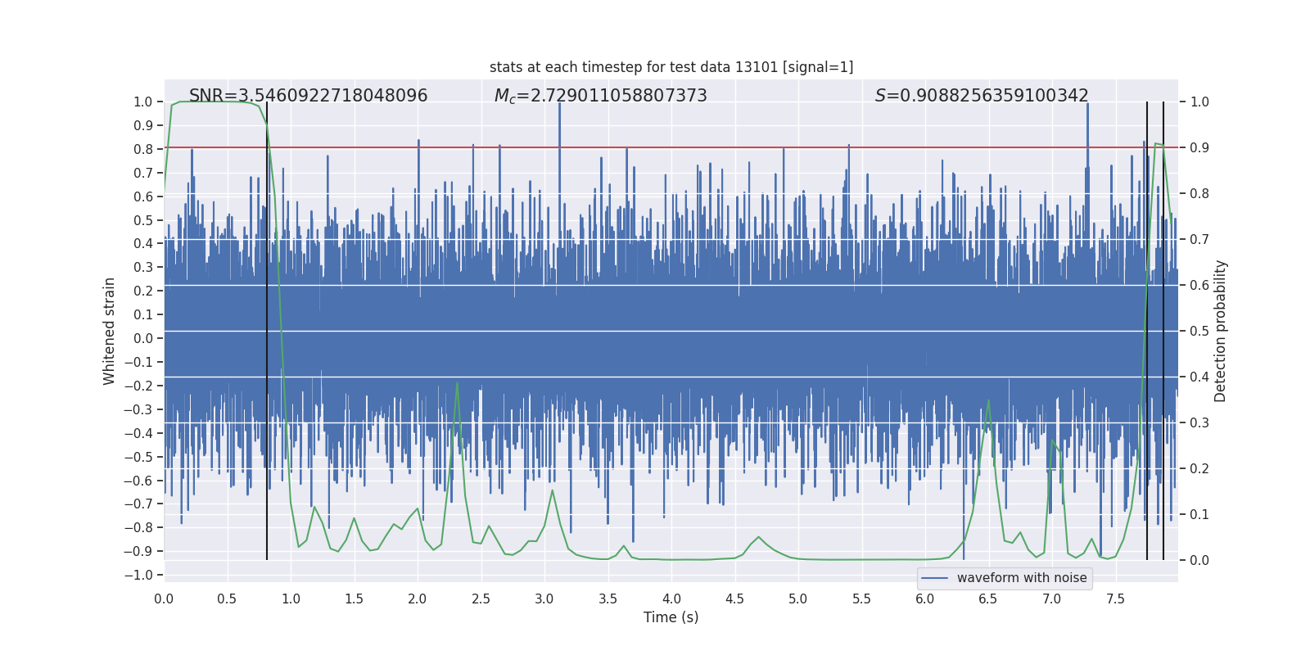The width and height of the screenshot is (1310, 655).
Task: Click the "waveform with noise" legend label
Action: pos(1021,578)
